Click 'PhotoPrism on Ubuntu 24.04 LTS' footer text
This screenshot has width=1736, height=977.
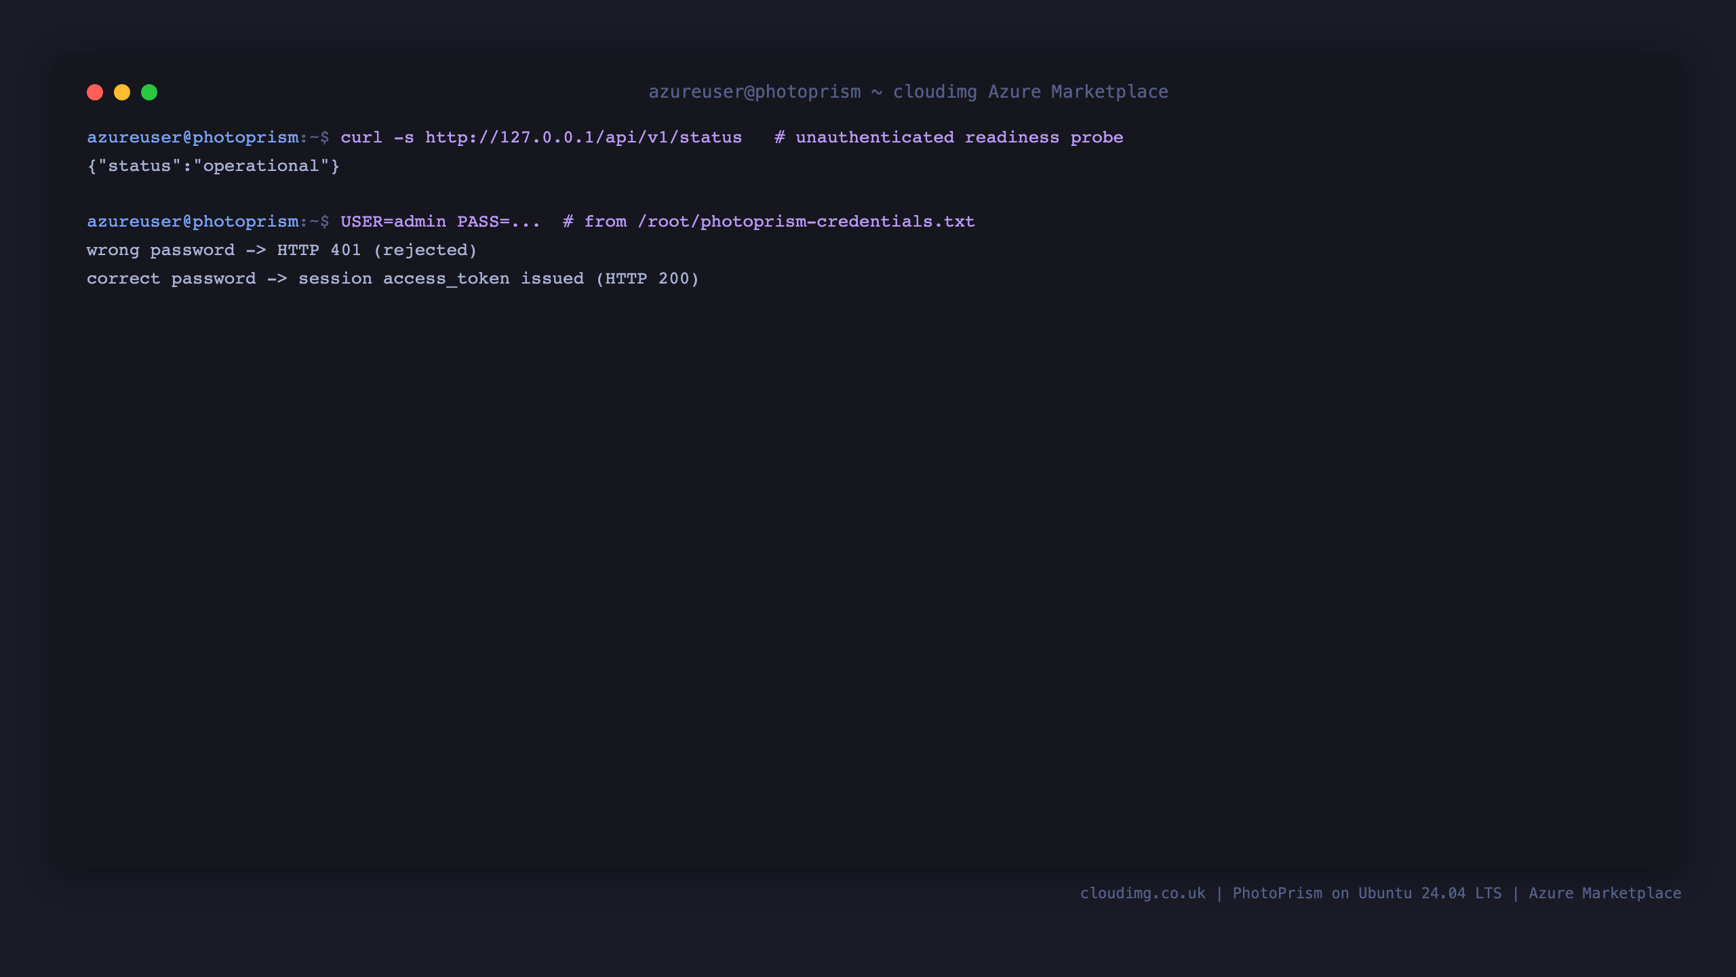1367,893
